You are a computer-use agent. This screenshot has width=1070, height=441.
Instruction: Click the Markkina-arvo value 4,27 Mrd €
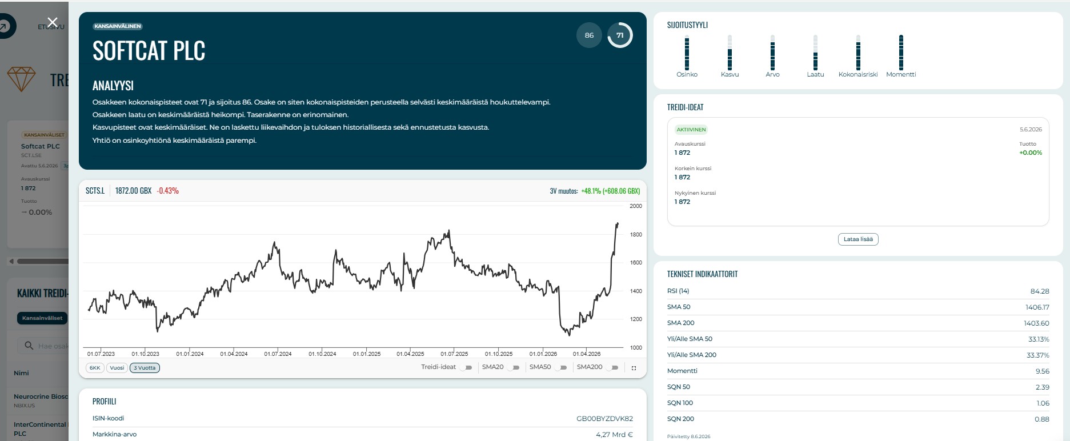[615, 435]
